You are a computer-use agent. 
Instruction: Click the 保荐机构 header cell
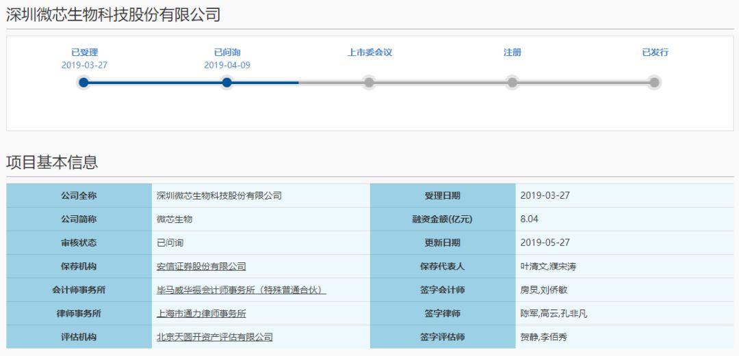point(79,266)
